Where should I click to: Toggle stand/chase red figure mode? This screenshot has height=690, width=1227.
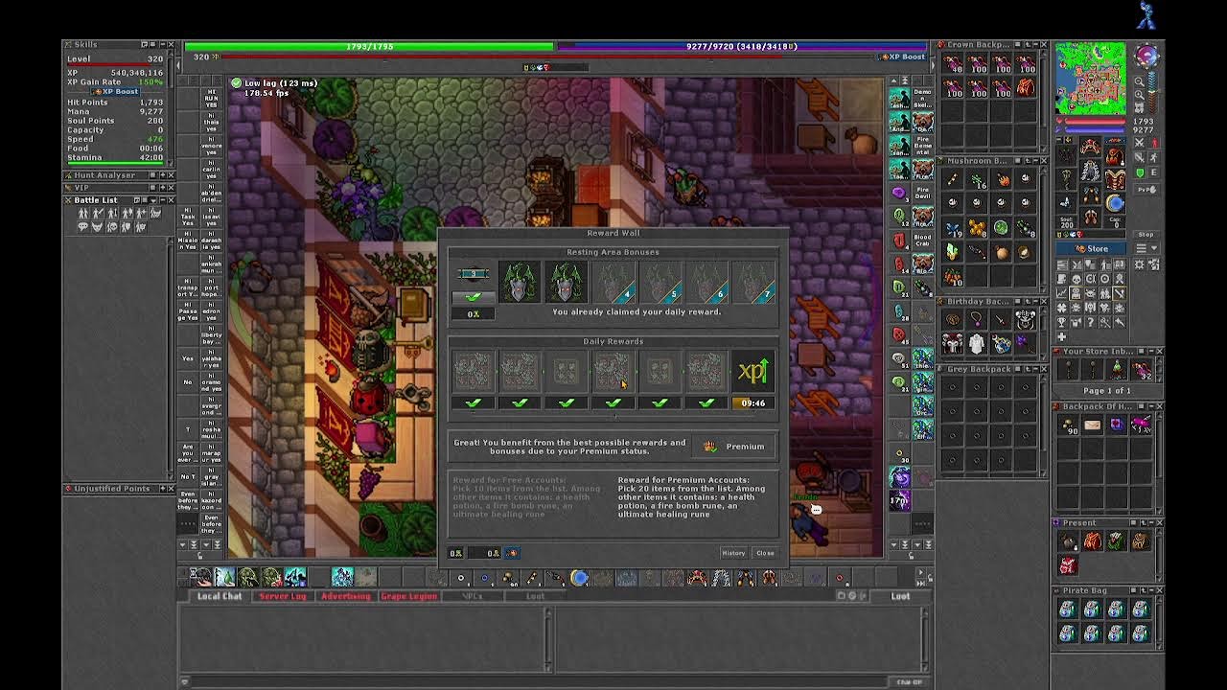click(1154, 143)
